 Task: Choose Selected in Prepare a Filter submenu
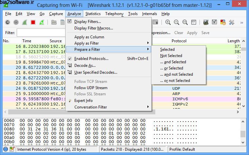[x=167, y=49]
